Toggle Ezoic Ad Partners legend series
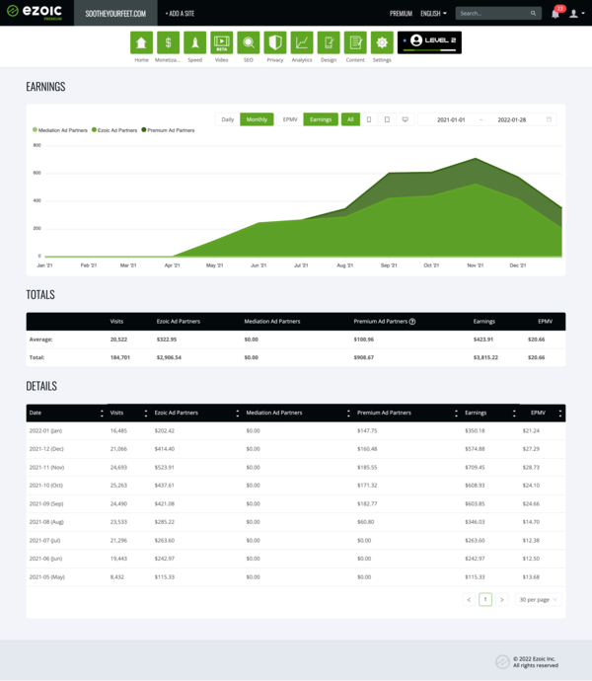Viewport: 592px width, 681px height. pos(114,130)
